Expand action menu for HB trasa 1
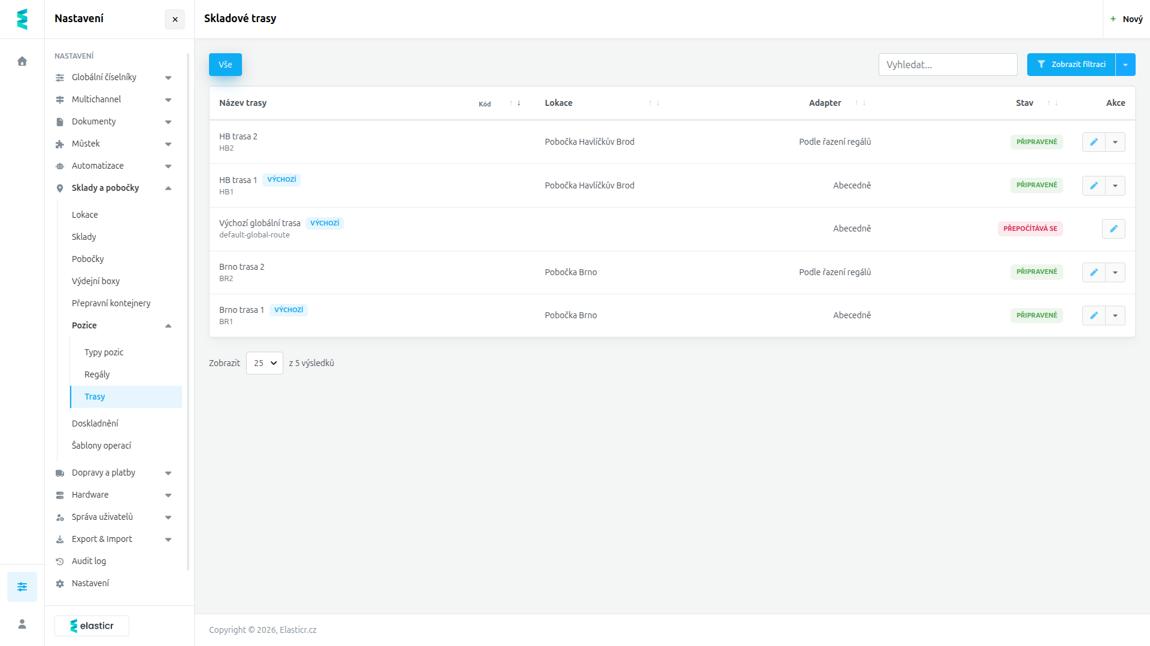 1115,185
